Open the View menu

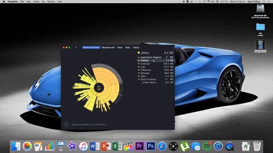[x=29, y=2]
